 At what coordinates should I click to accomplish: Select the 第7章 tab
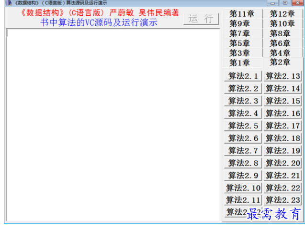243,33
